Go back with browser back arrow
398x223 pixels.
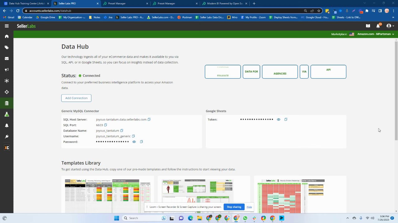pos(4,11)
